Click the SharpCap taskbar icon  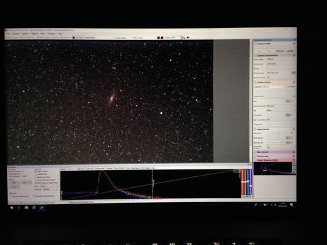click(42, 208)
